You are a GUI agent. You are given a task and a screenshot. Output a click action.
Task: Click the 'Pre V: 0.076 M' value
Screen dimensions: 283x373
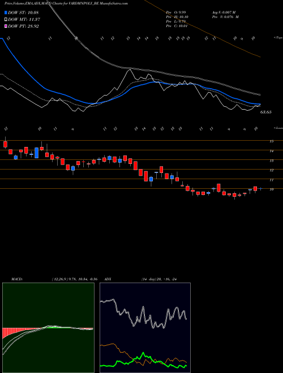(x=225, y=17)
